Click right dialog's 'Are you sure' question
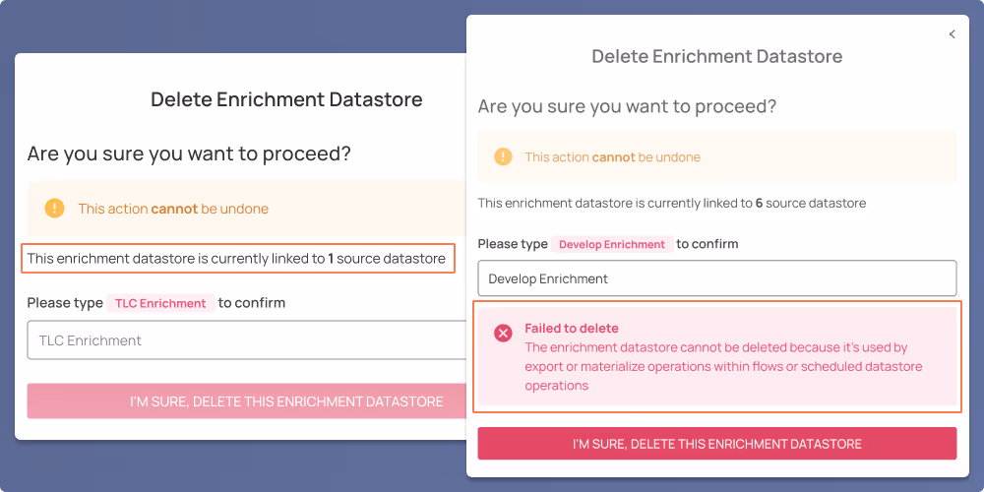Viewport: 984px width, 492px height. tap(627, 106)
